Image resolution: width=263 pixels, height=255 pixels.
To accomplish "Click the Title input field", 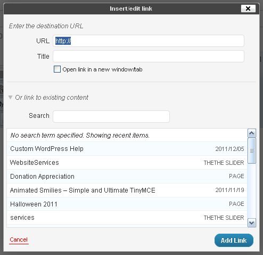I will [x=149, y=57].
